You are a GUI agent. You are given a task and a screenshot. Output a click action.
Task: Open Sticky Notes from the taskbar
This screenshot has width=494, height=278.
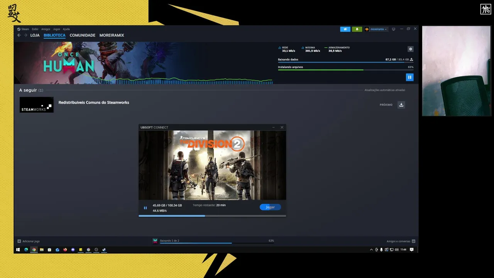coord(81,250)
